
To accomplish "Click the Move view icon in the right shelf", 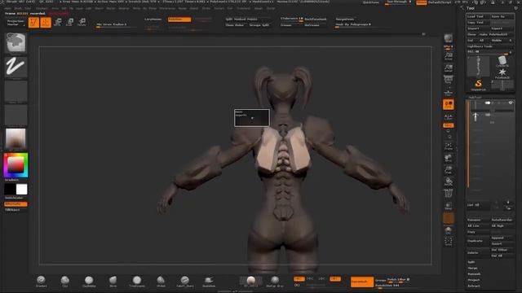I will [x=449, y=158].
